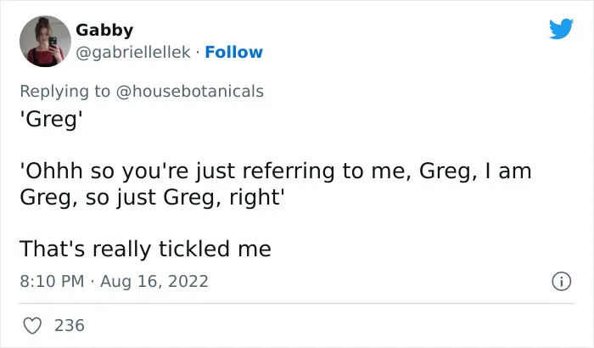Click the "Replying to" label

(x=64, y=92)
